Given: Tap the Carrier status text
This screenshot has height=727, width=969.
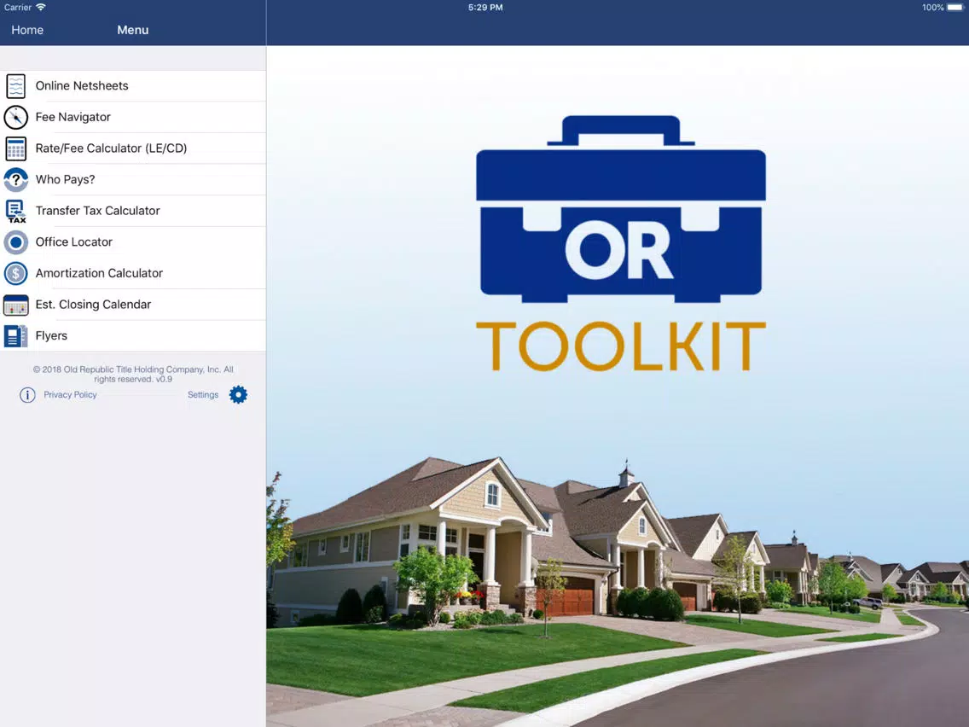Looking at the screenshot, I should coord(18,8).
